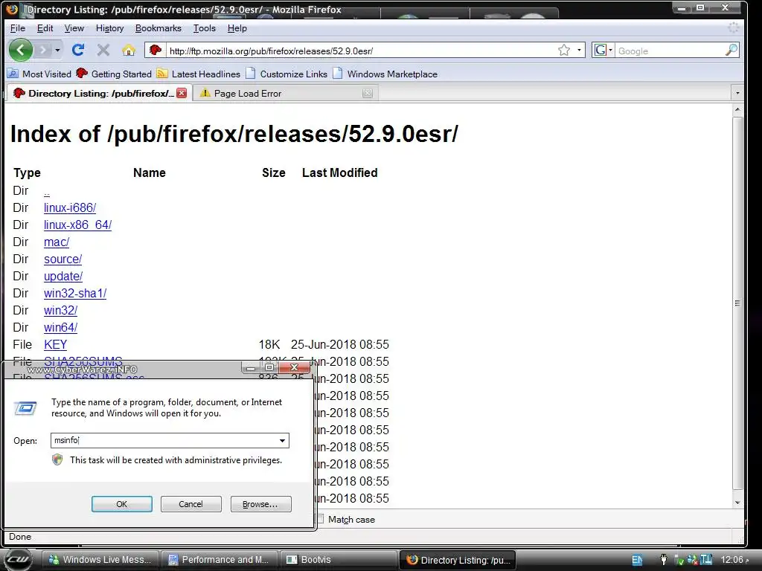Switch to Performance and M... taskbar item

click(219, 560)
